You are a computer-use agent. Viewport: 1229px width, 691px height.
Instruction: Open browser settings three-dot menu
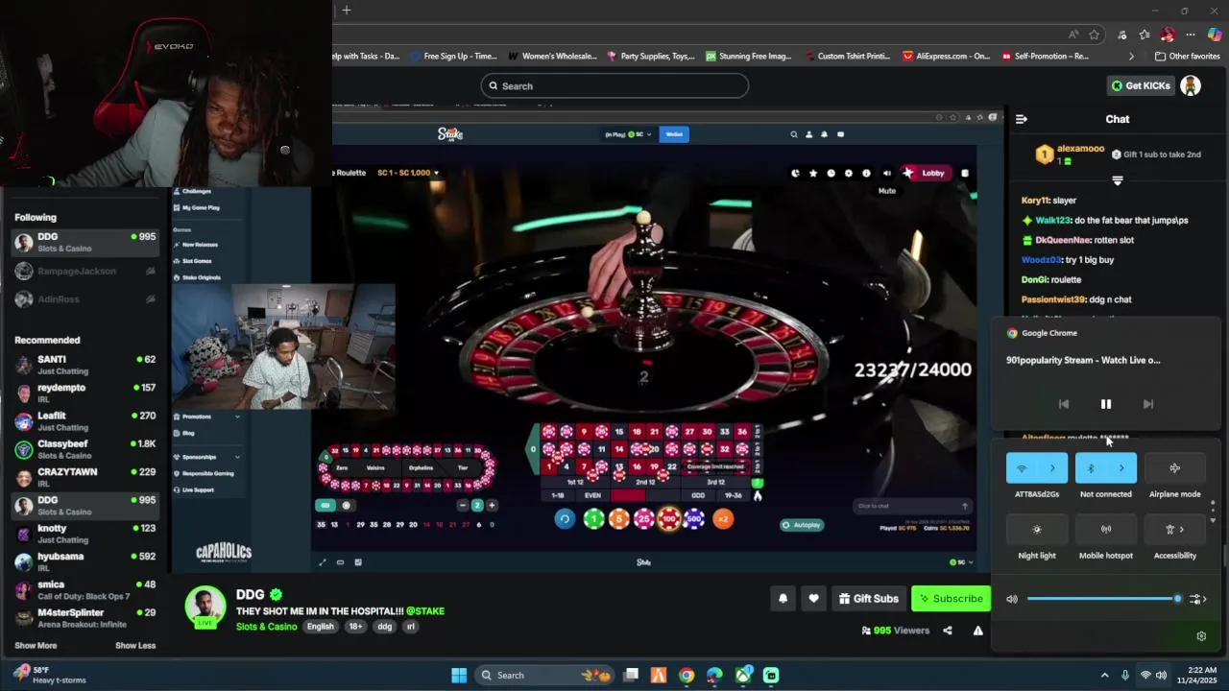pyautogui.click(x=1191, y=35)
